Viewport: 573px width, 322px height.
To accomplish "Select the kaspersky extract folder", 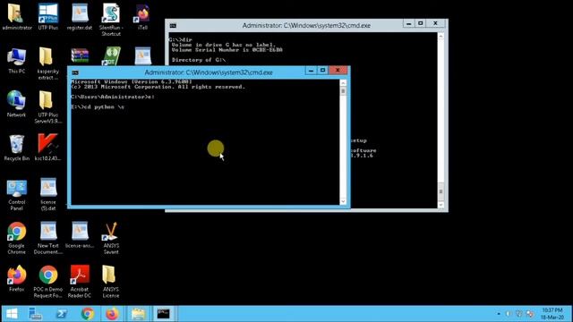I will 47,64.
